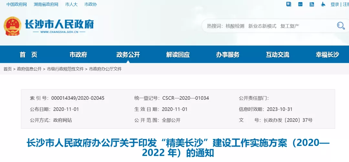Select the 首页 navigation tab
The height and width of the screenshot is (162, 349).
point(28,55)
